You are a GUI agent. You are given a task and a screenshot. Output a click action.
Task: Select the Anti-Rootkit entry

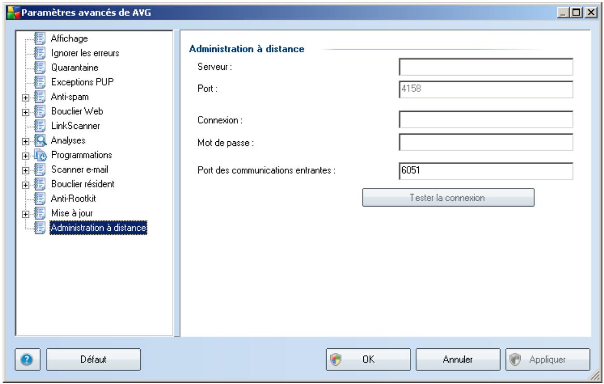click(73, 199)
